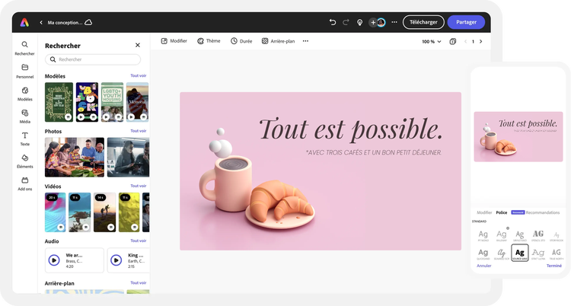Screen dimensions: 571x306
Task: Select the Tout est possible headline on canvas
Action: 351,129
